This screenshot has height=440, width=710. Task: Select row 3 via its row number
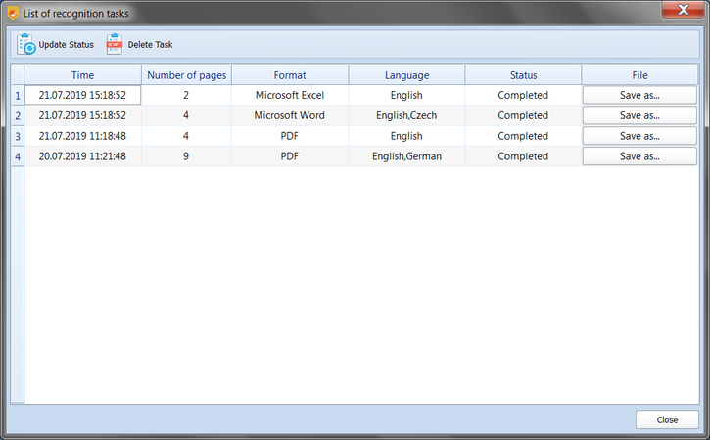point(17,137)
